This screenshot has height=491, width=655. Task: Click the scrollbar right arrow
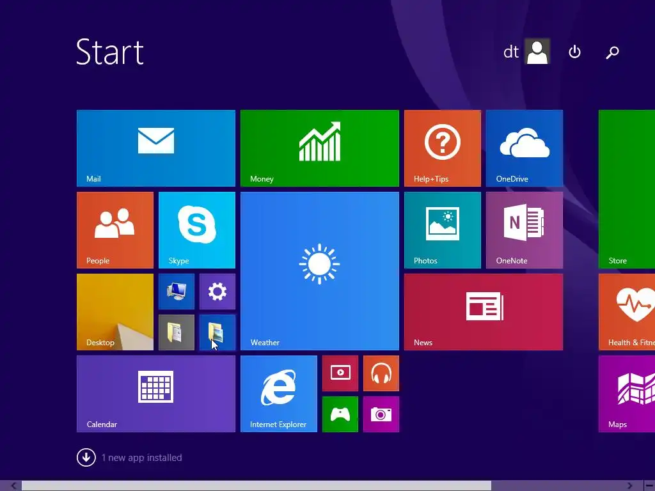point(629,486)
